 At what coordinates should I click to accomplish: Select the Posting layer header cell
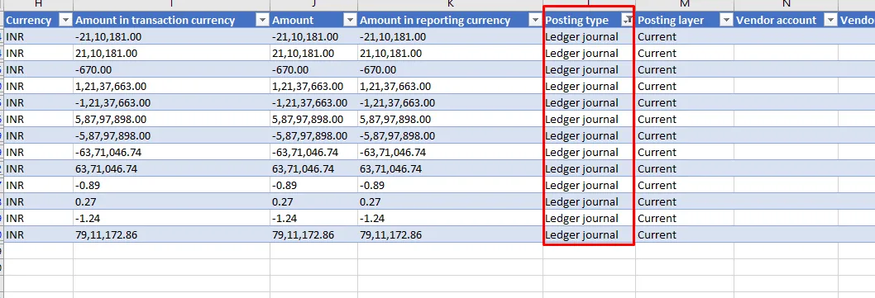(685, 21)
